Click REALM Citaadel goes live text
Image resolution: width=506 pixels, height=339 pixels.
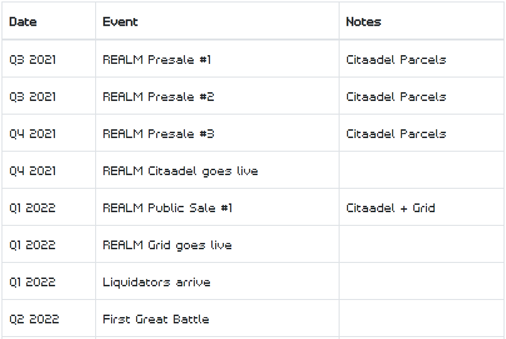point(180,171)
